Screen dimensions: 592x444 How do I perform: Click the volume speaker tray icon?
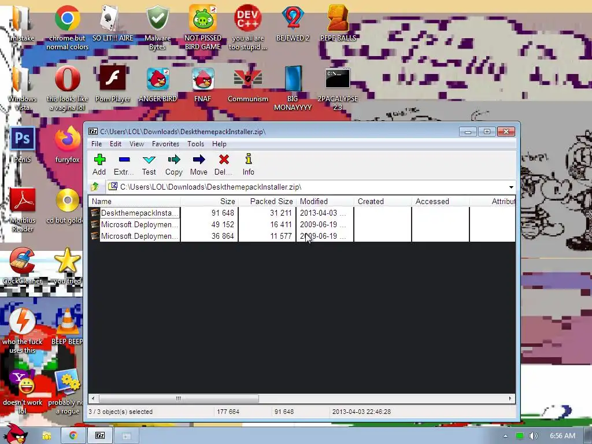pos(533,436)
